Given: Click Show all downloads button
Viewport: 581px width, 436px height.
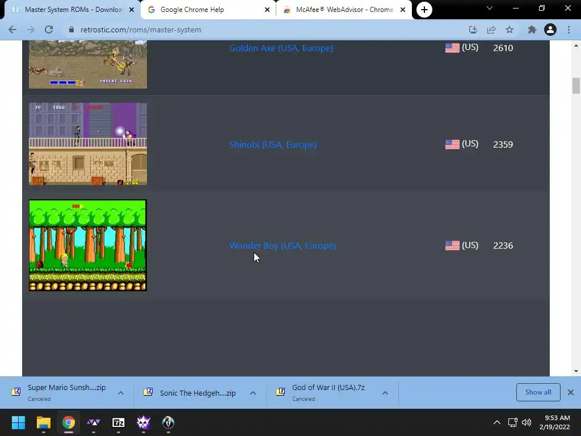Looking at the screenshot, I should point(538,392).
